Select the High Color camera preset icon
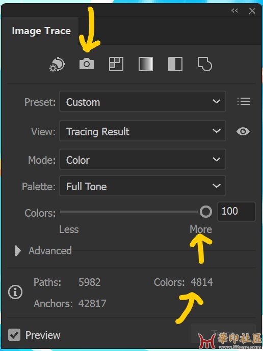This screenshot has height=351, width=263. click(x=87, y=64)
